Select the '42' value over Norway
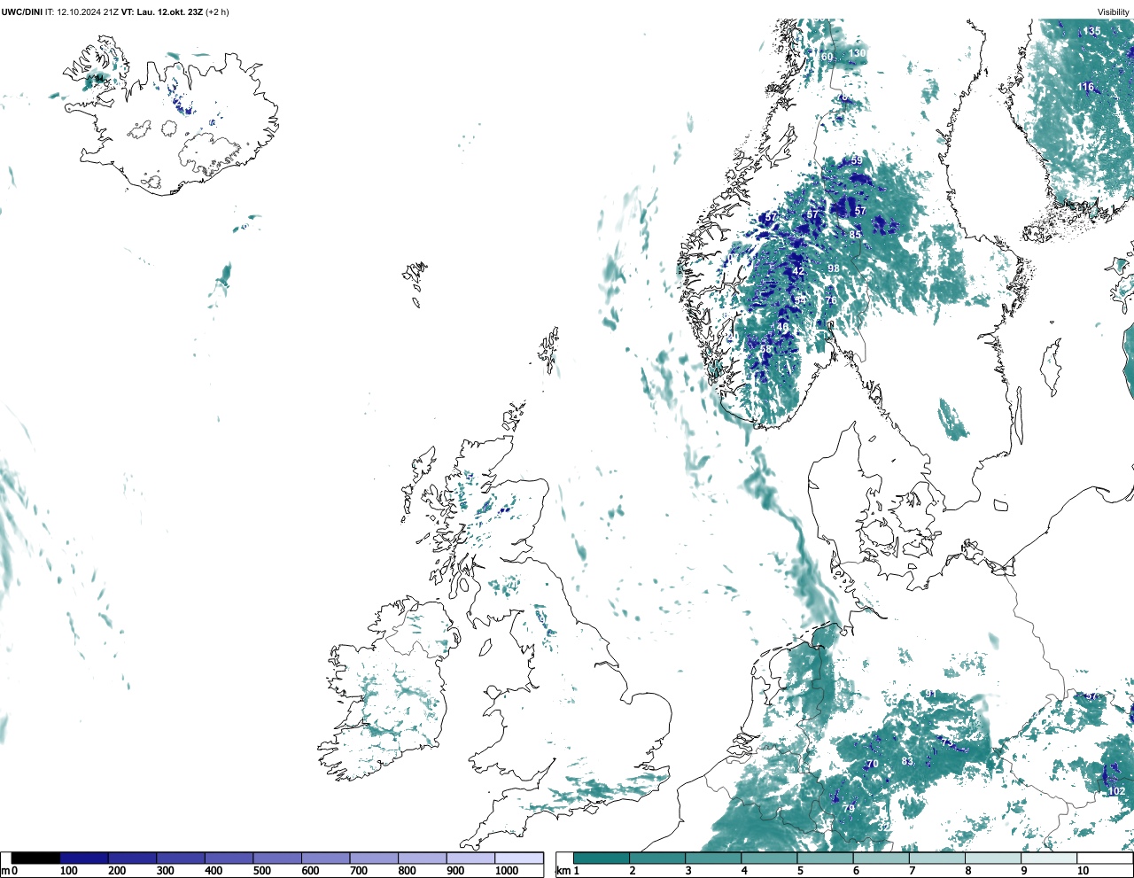Viewport: 1134px width, 878px height. [798, 271]
